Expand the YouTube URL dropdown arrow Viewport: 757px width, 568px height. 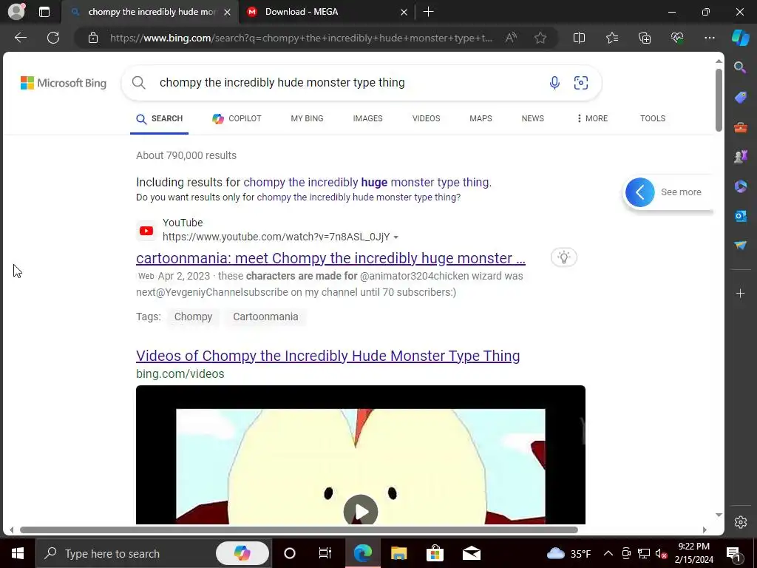point(396,237)
